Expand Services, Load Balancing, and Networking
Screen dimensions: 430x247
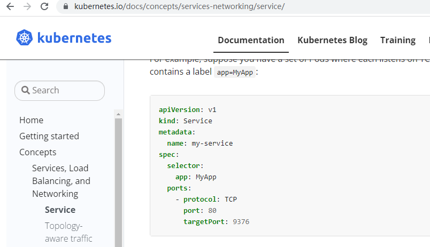click(61, 181)
